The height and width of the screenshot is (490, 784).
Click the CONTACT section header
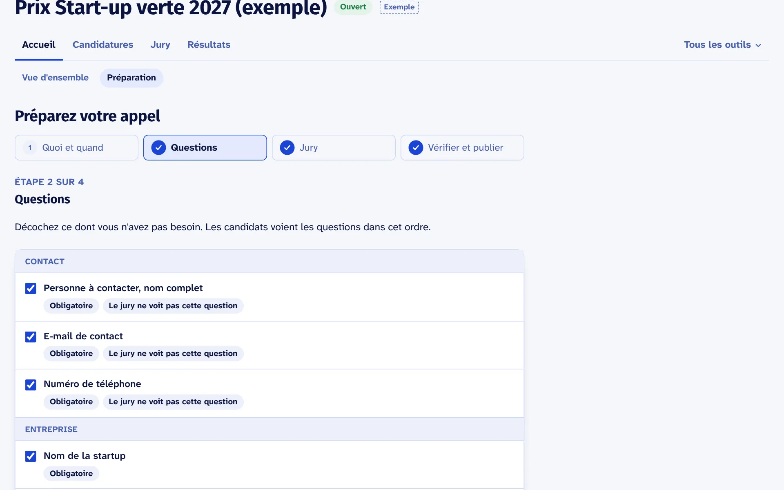(x=269, y=261)
